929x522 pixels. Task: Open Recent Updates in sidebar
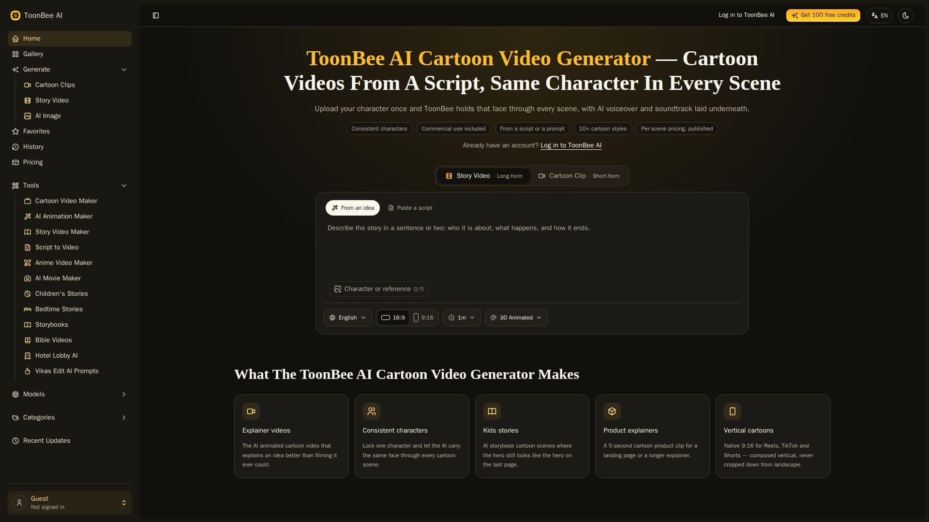coord(70,441)
